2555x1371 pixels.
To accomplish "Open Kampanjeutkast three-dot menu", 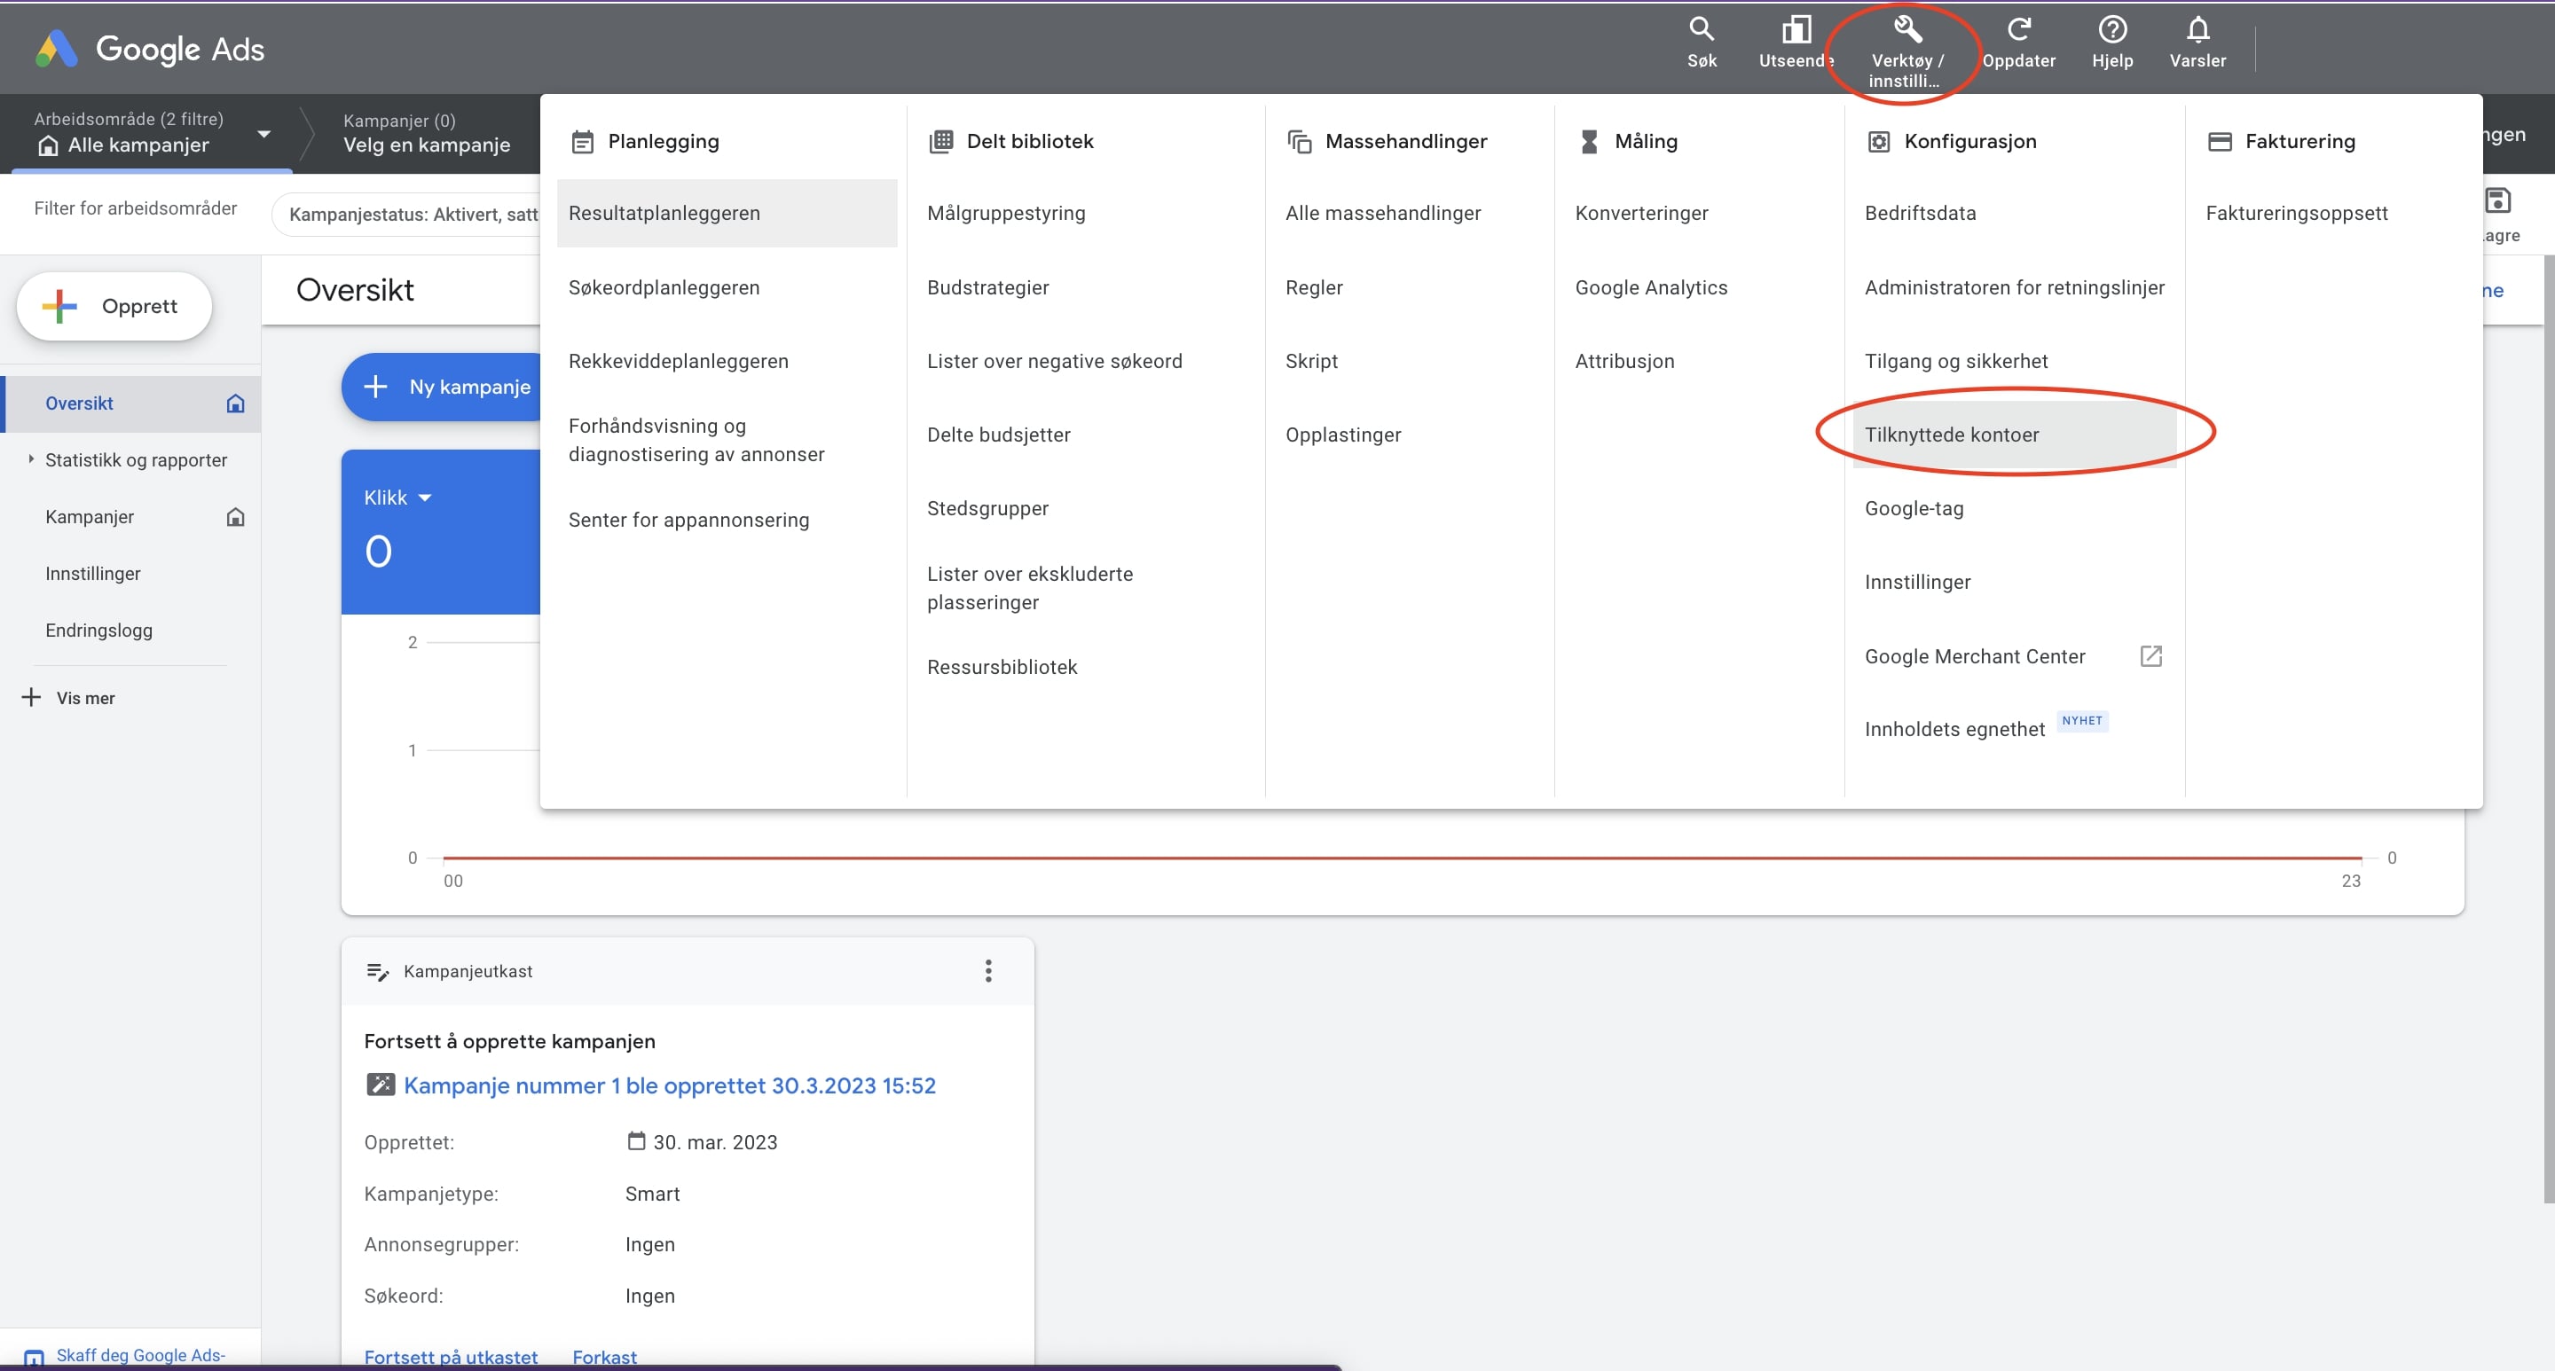I will pos(988,970).
